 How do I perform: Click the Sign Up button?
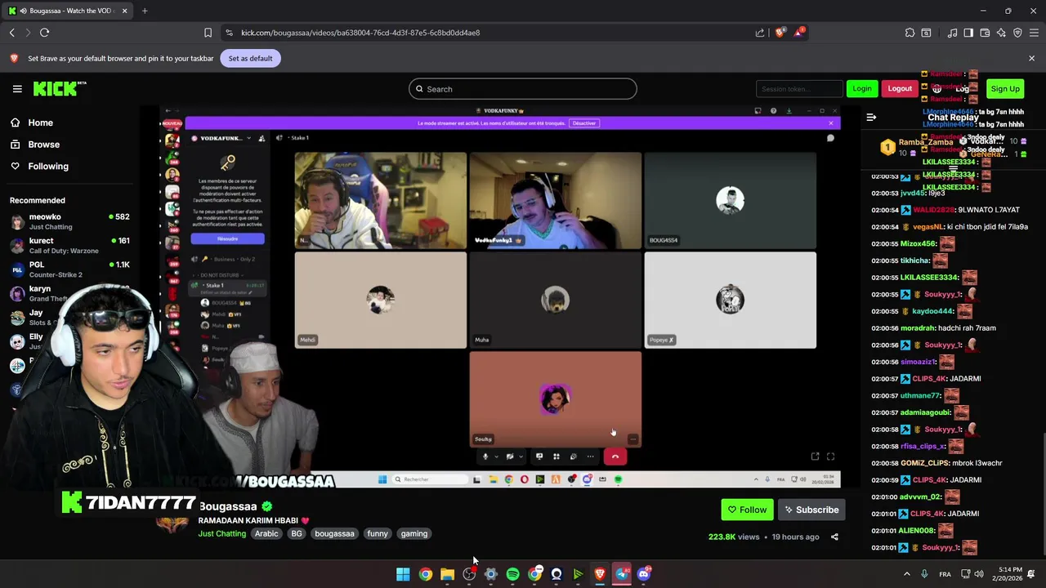point(1005,88)
